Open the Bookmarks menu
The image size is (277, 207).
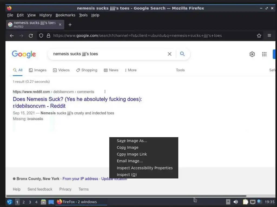click(65, 15)
